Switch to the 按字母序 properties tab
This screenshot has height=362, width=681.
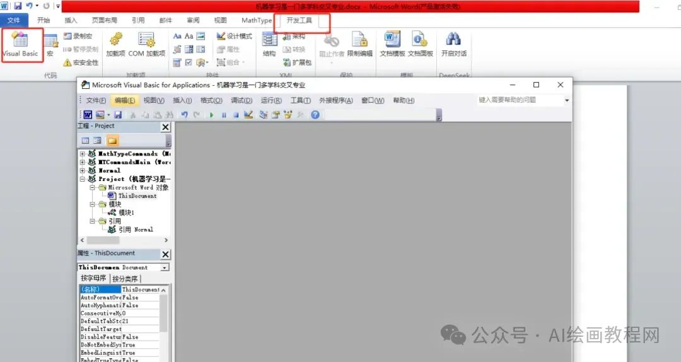(93, 278)
